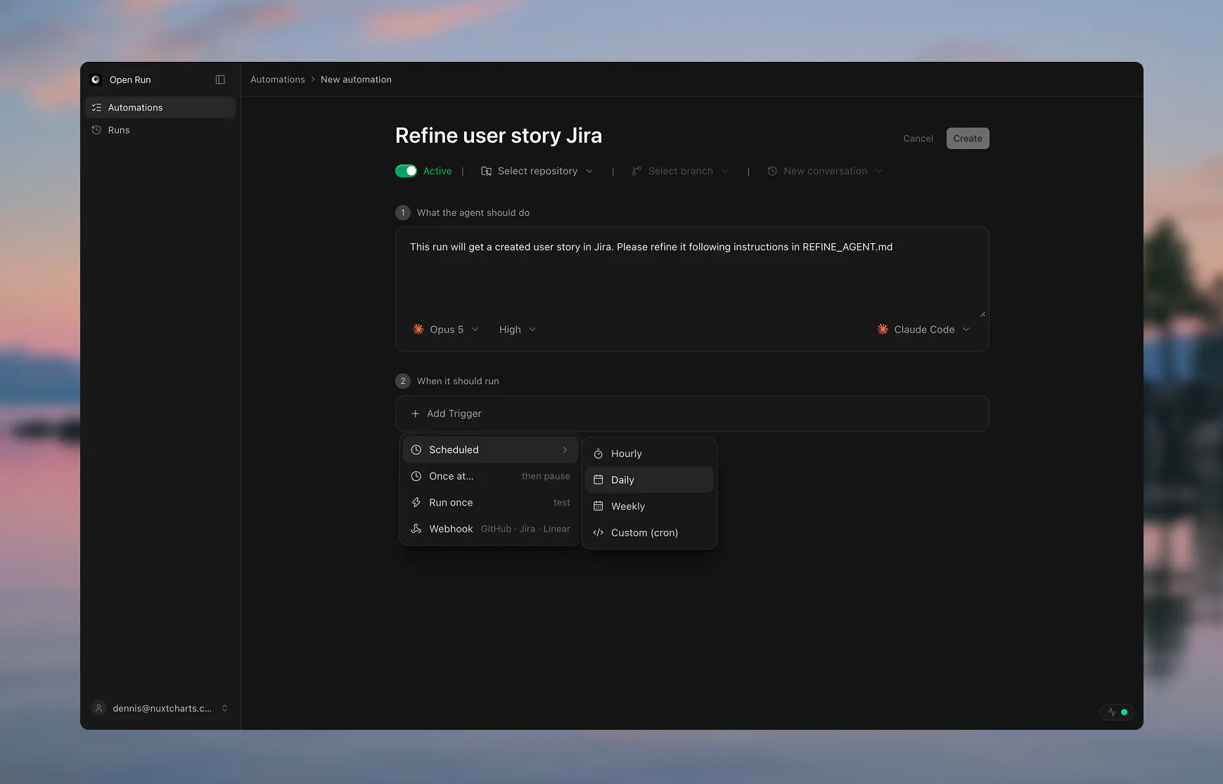Choose the Hourly schedule
Viewport: 1223px width, 784px height.
[649, 454]
